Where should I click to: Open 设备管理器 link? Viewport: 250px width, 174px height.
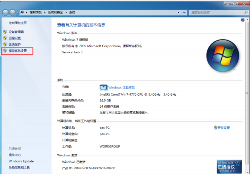pyautogui.click(x=16, y=32)
